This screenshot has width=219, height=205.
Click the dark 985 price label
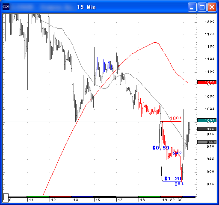pyautogui.click(x=207, y=129)
